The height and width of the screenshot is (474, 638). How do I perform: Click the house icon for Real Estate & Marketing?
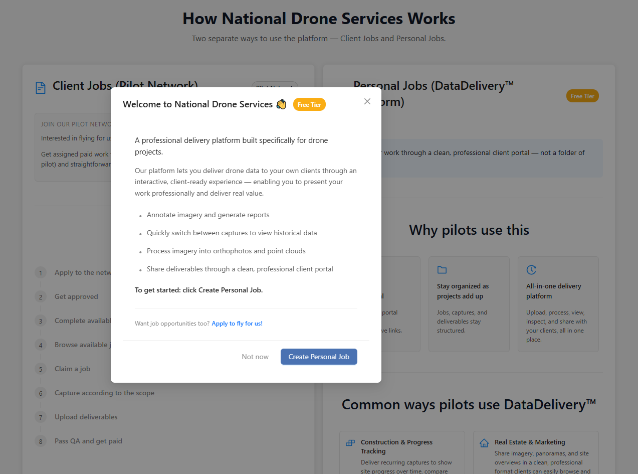(x=484, y=443)
